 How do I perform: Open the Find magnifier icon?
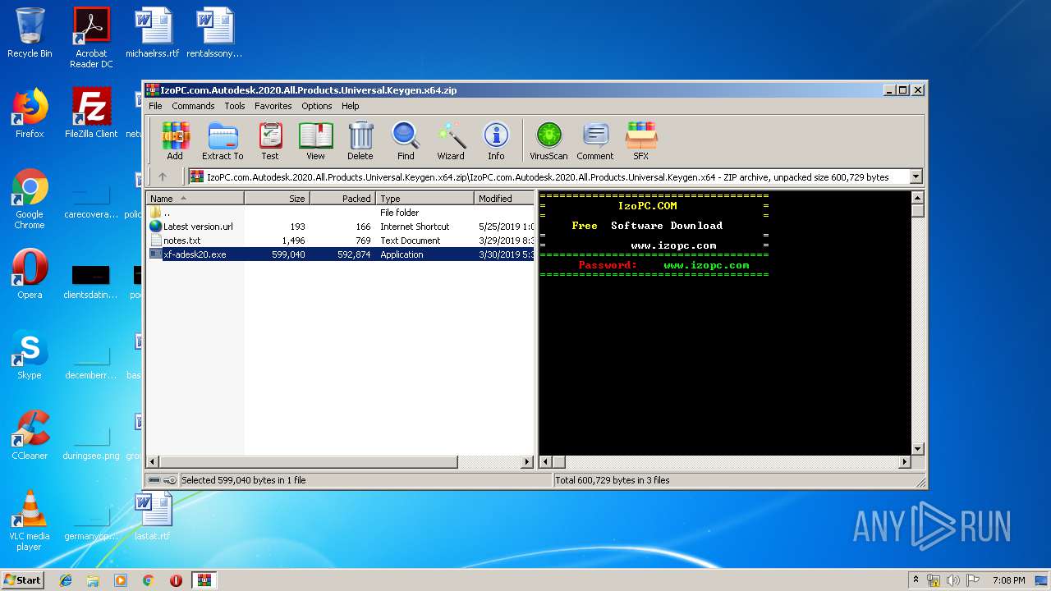coord(406,140)
